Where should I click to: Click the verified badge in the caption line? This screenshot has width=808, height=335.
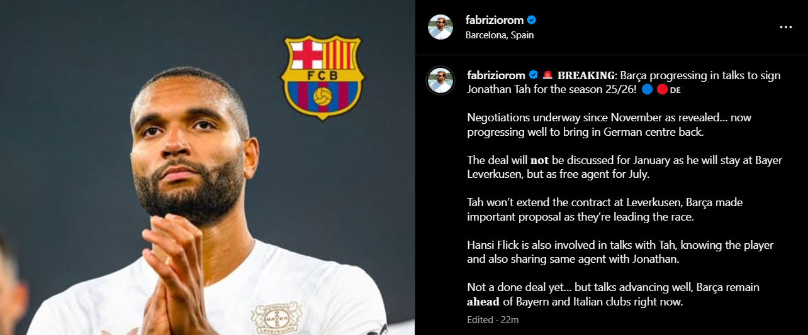pos(533,75)
